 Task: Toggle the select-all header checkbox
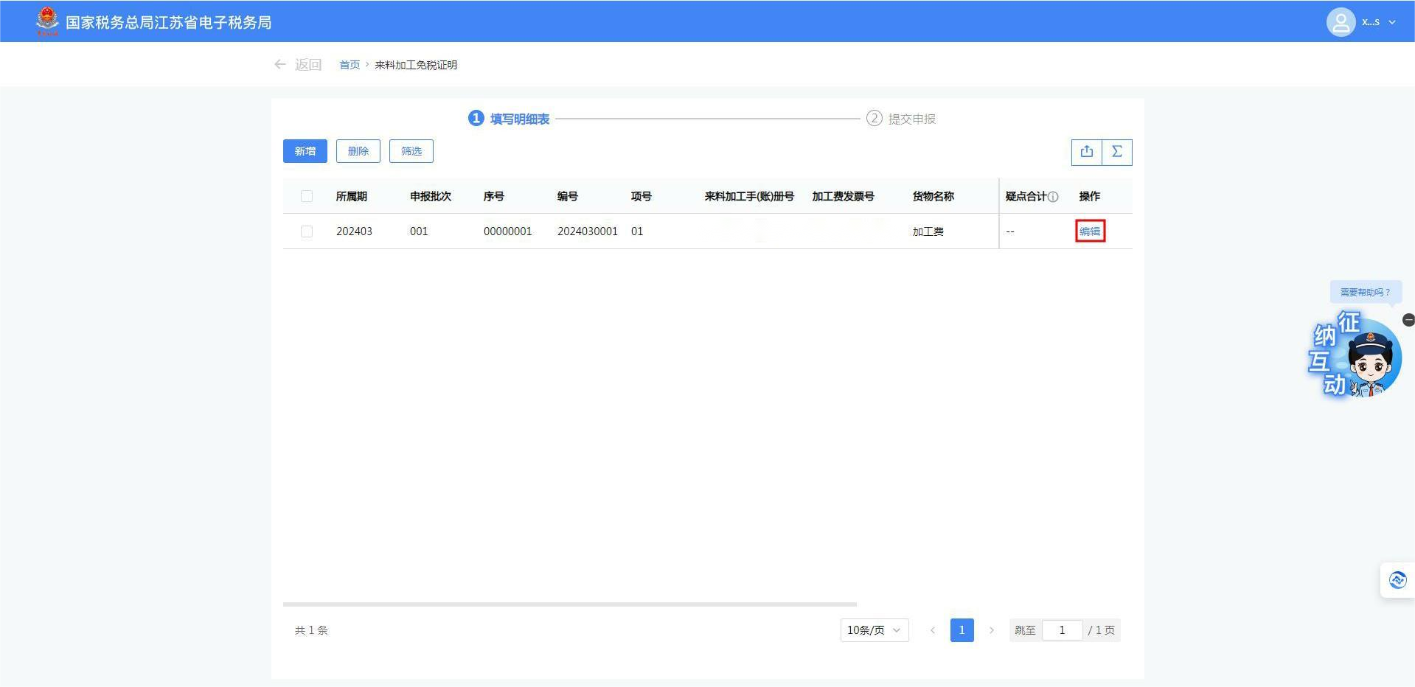[307, 196]
